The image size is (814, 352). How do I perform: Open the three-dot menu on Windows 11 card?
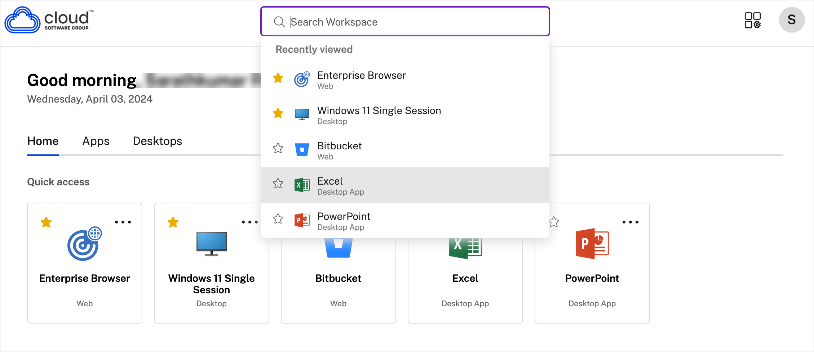click(x=250, y=222)
